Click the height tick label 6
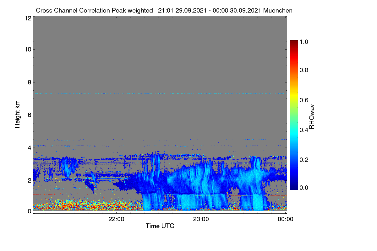 tap(29, 115)
